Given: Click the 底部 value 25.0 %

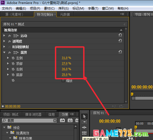Looking at the screenshot, I should point(66,75).
